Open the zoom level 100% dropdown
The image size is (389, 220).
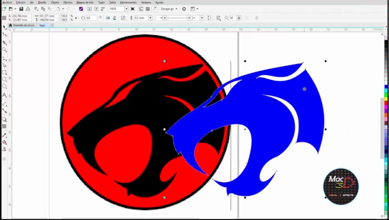click(x=127, y=9)
